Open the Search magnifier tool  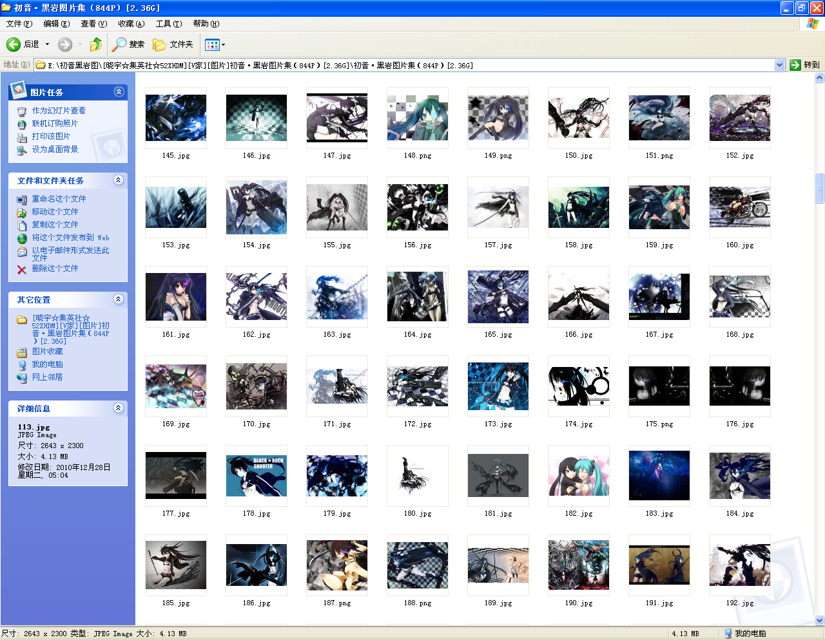tap(119, 44)
